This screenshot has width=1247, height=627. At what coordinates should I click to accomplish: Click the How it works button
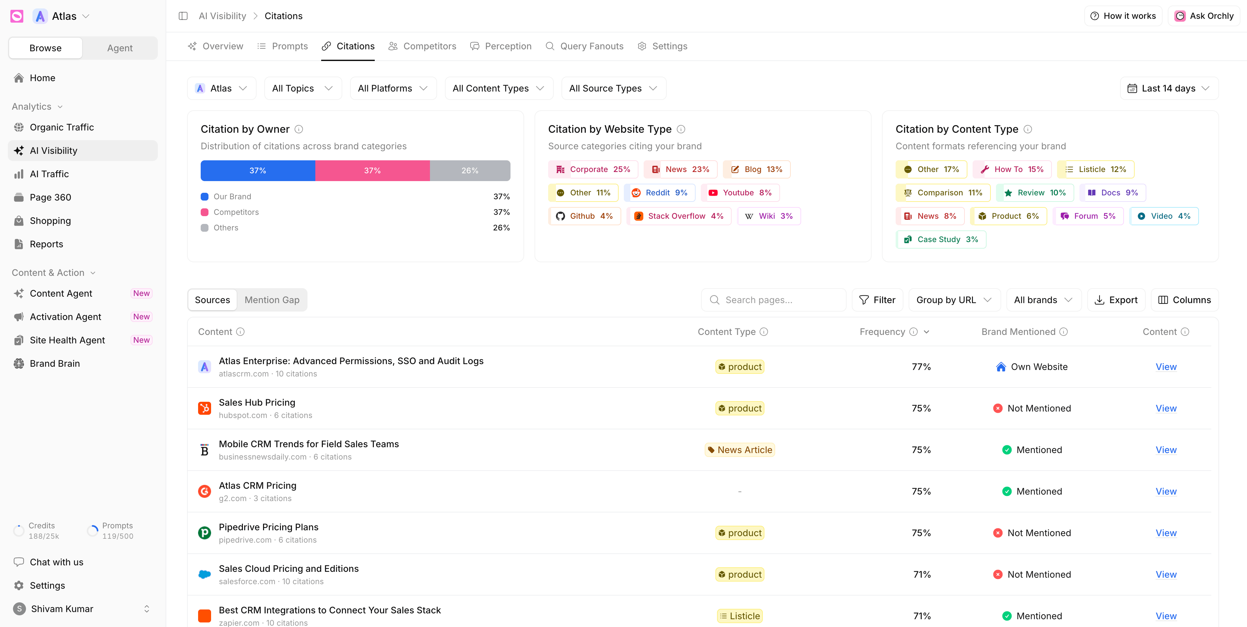pos(1123,16)
